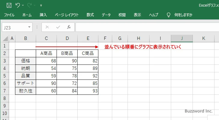The width and height of the screenshot is (219, 120).
Task: Select column J header
Action: [182, 38]
